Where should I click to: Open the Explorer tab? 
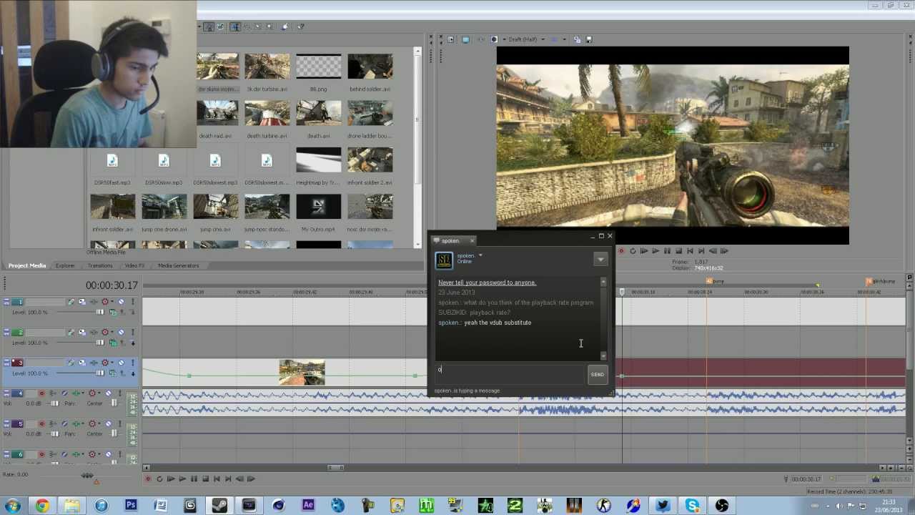click(x=65, y=265)
